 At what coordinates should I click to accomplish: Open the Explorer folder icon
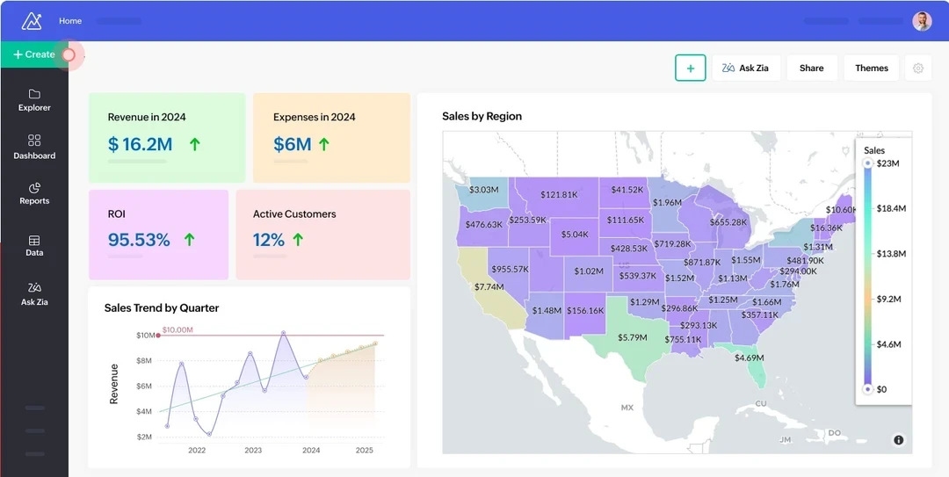click(34, 95)
